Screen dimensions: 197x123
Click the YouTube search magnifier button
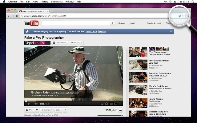click(113, 23)
